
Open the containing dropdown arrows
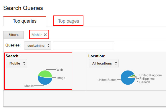[x=48, y=46]
